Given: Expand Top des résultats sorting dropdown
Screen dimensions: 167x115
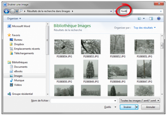Looking at the screenshot, I should click(x=144, y=28).
